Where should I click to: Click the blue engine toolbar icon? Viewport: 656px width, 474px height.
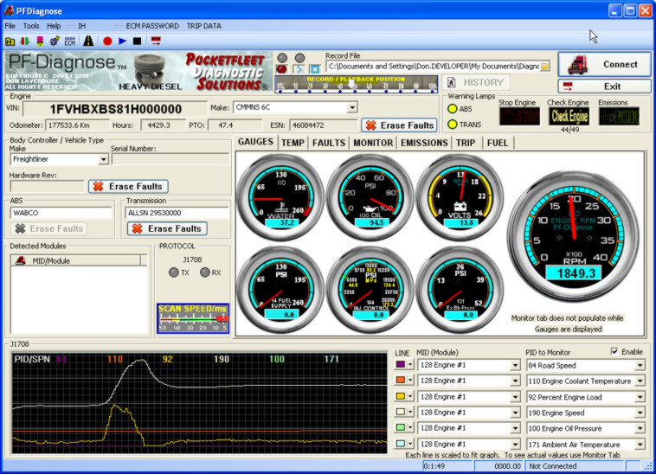point(55,41)
